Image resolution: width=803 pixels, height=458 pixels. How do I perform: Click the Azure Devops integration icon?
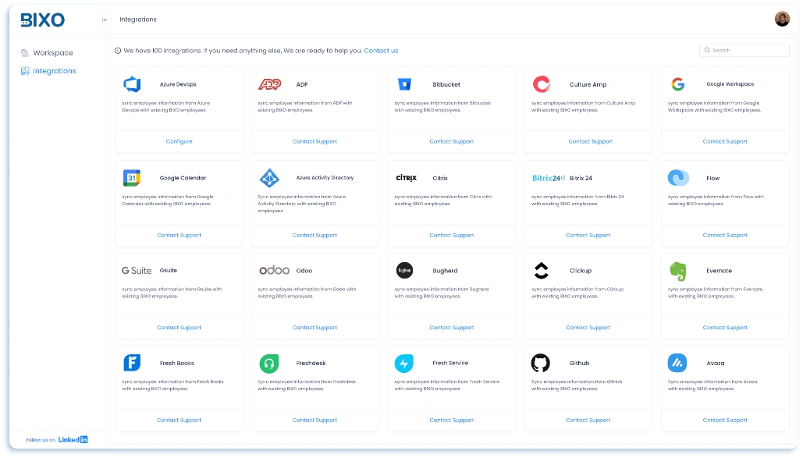(x=131, y=84)
